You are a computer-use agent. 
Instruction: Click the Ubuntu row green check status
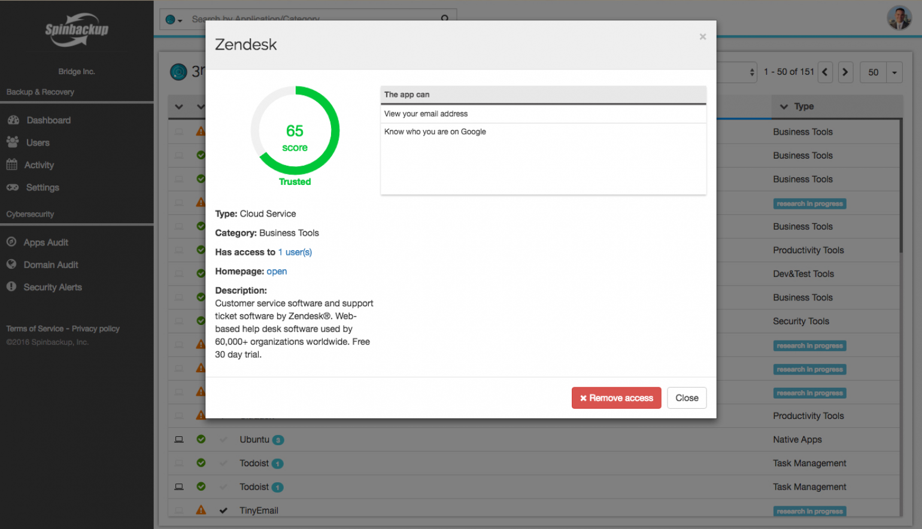pos(201,439)
